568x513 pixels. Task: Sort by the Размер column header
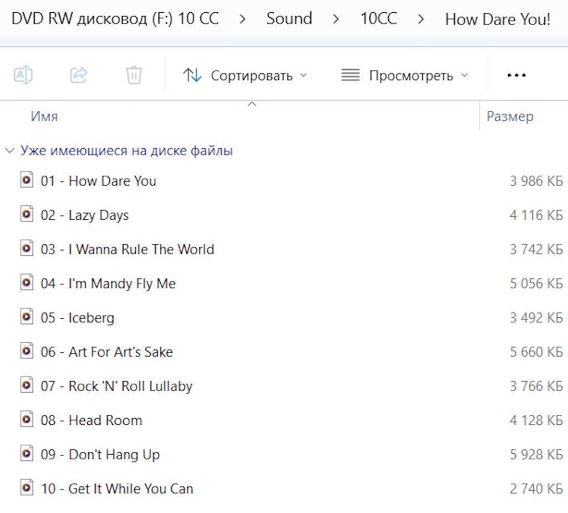pos(510,116)
